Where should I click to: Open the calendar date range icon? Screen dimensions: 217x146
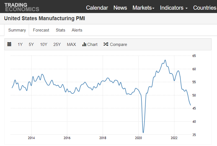click(x=9, y=44)
